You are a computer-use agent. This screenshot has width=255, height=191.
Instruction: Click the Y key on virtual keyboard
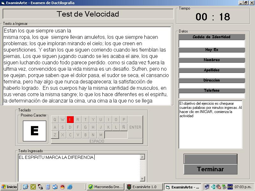click(x=93, y=120)
